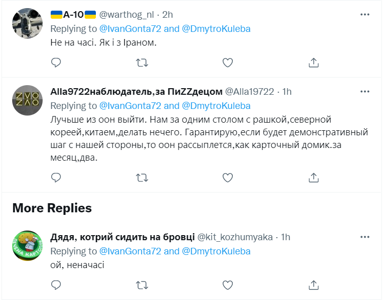This screenshot has width=387, height=300.
Task: Open the @warthog_nl profile handle
Action: coord(128,15)
